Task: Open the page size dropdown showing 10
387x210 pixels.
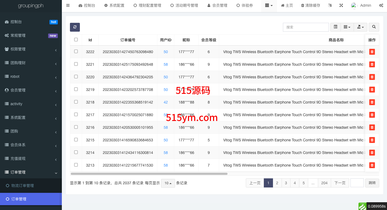Action: click(168, 183)
